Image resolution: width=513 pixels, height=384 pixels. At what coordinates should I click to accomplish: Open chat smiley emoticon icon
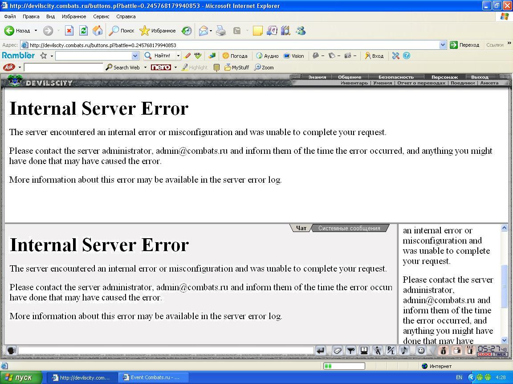[x=421, y=350]
